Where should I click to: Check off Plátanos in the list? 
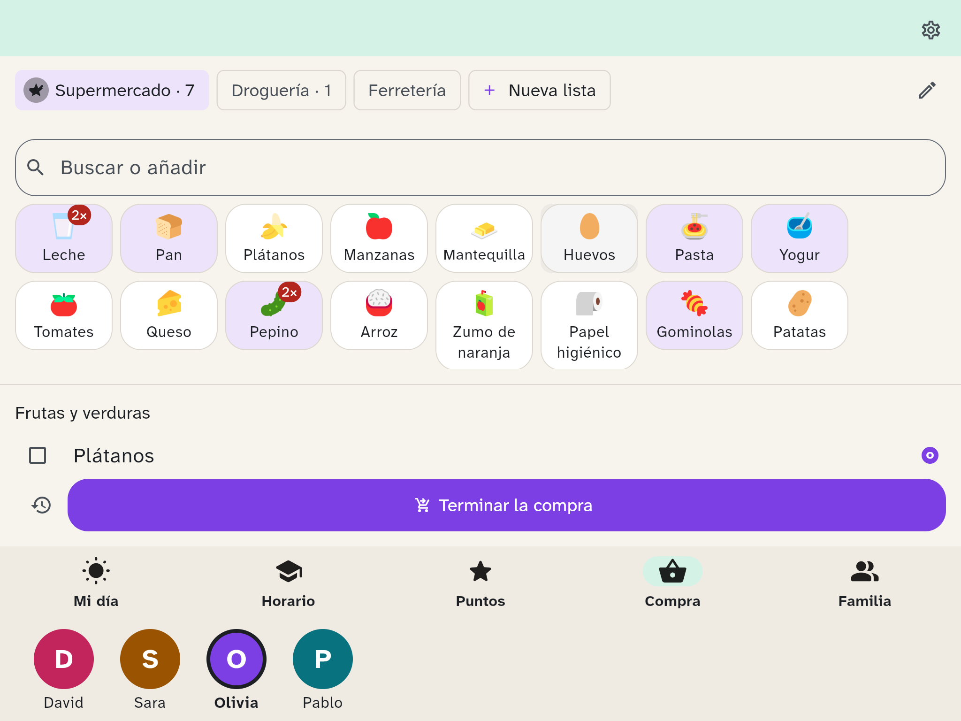pyautogui.click(x=38, y=455)
